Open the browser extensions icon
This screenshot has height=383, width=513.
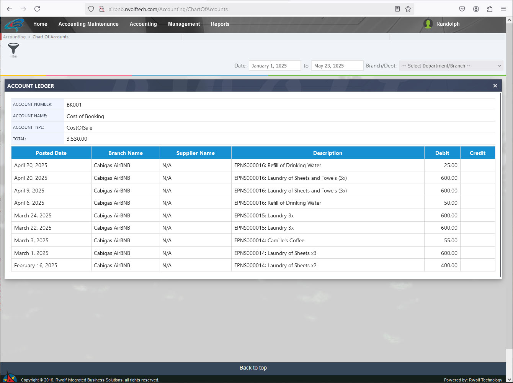(x=490, y=9)
